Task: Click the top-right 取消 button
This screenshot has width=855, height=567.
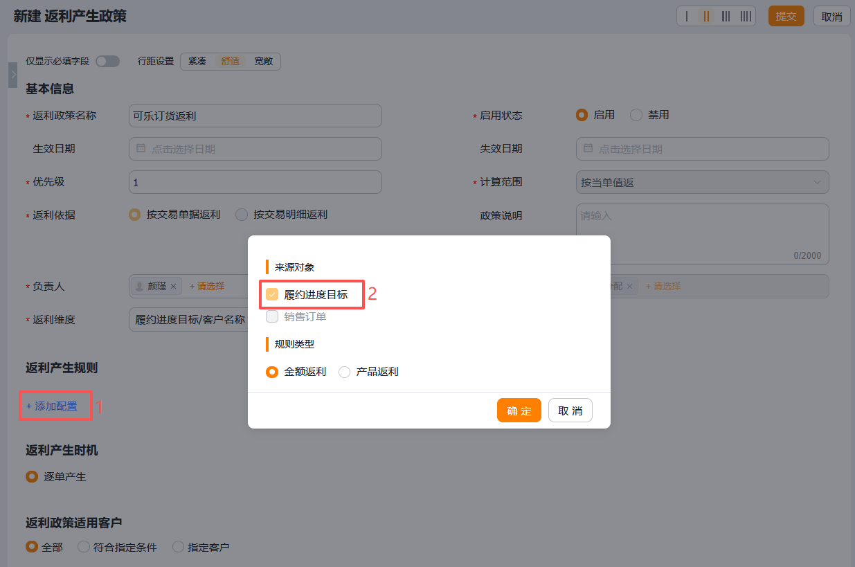Action: coord(831,16)
